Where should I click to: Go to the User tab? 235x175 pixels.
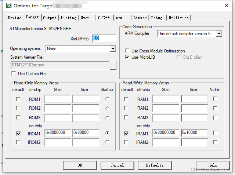[x=87, y=18]
